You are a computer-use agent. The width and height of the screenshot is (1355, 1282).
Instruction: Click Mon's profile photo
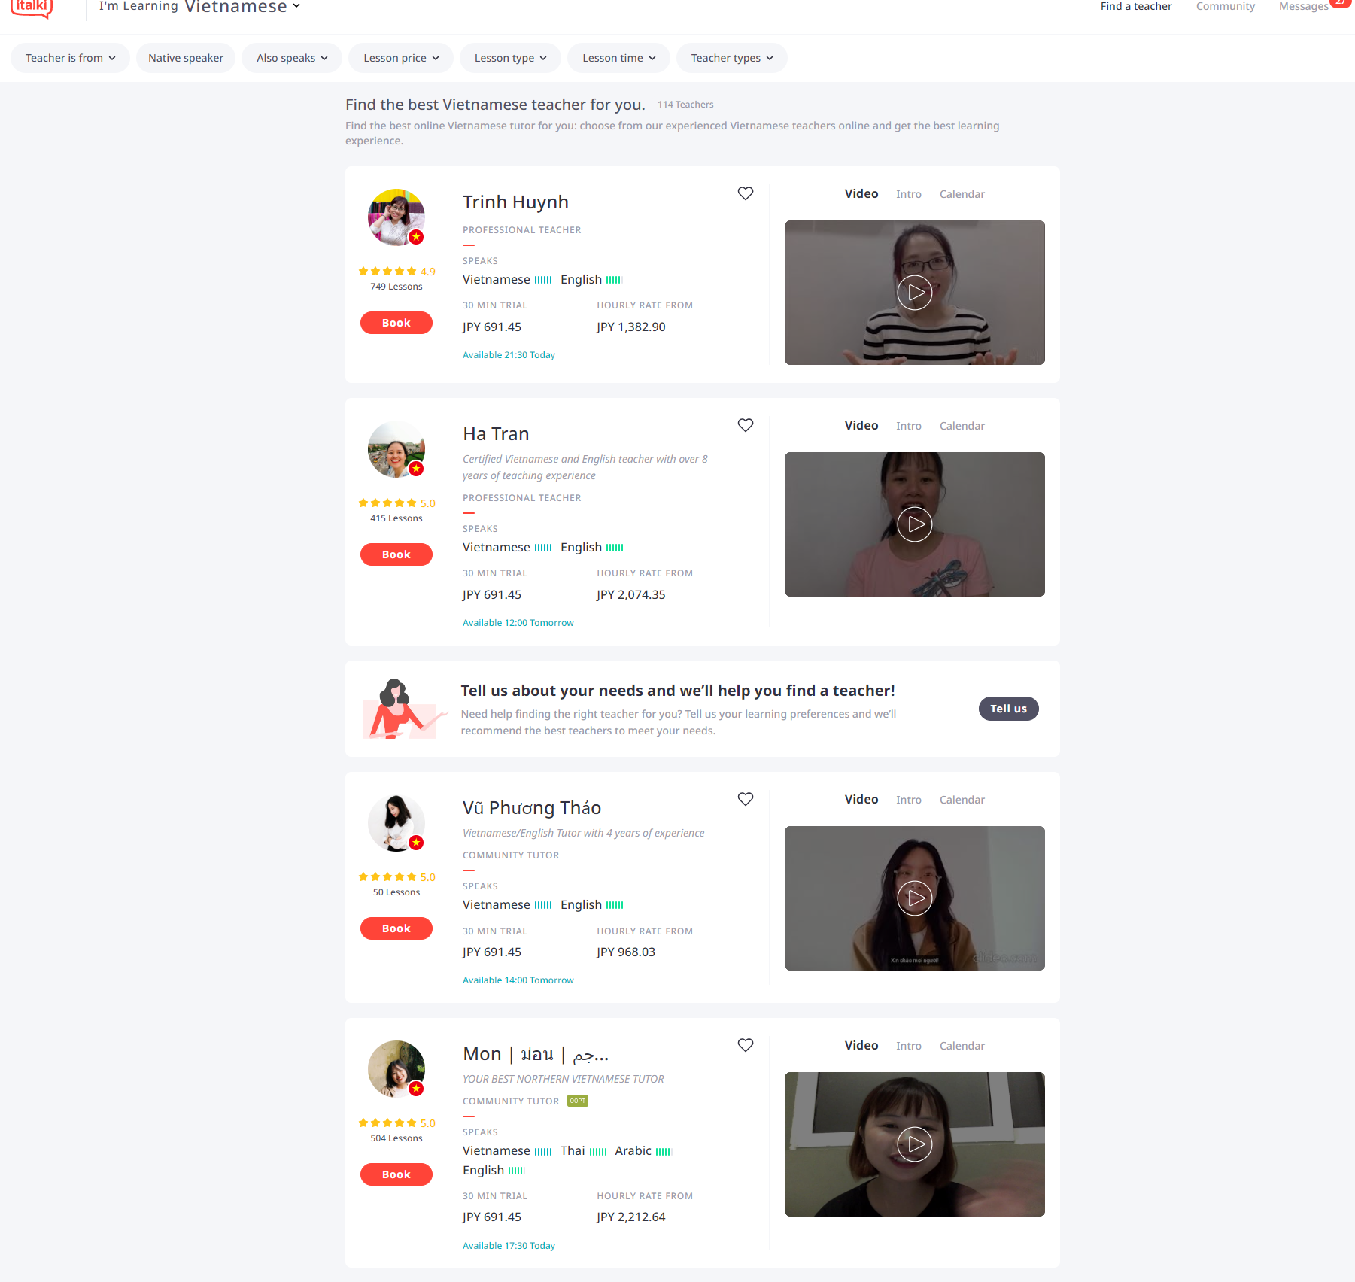click(396, 1069)
